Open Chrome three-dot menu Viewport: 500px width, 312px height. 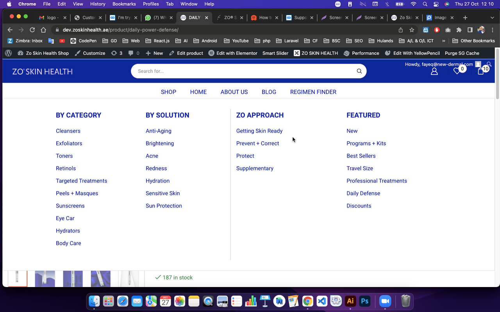click(x=492, y=30)
